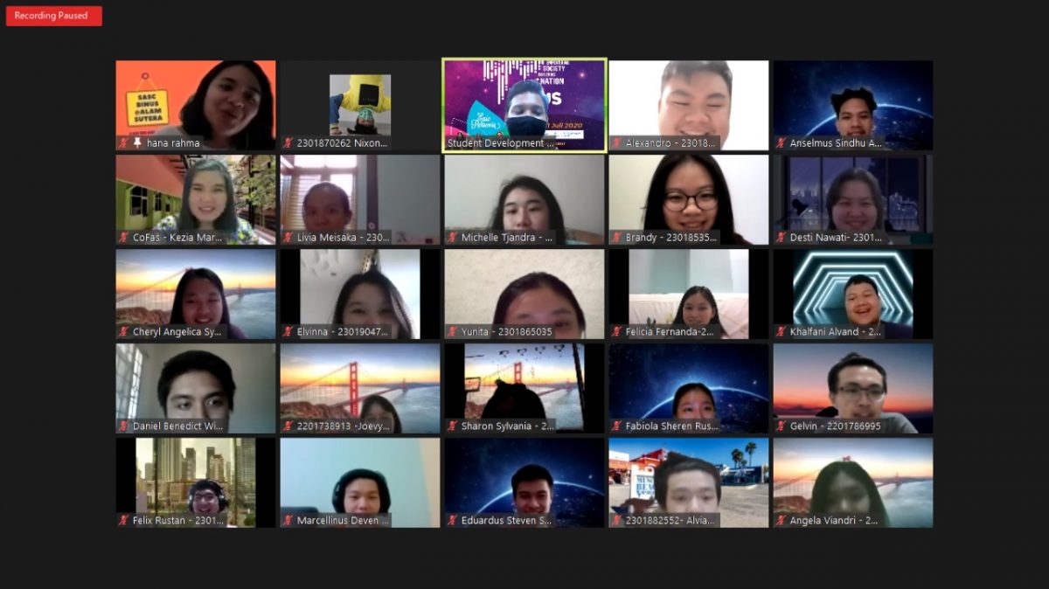Select Sharon Sylvania's video tile
The image size is (1049, 589).
pyautogui.click(x=524, y=388)
